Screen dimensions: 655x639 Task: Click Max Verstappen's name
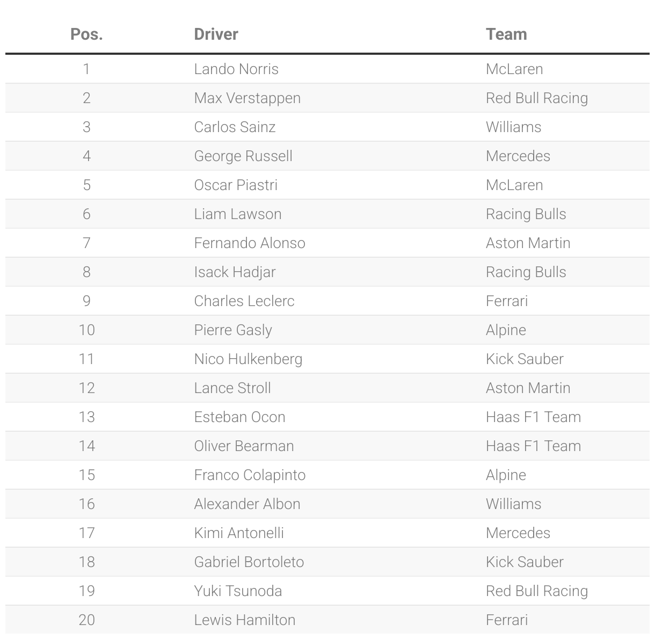point(248,98)
